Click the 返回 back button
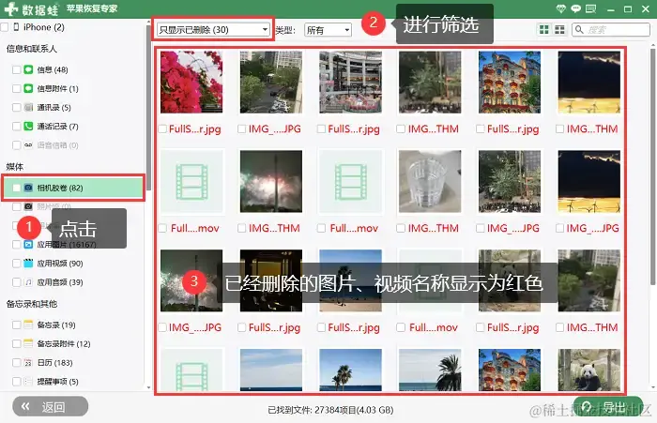 pyautogui.click(x=51, y=406)
